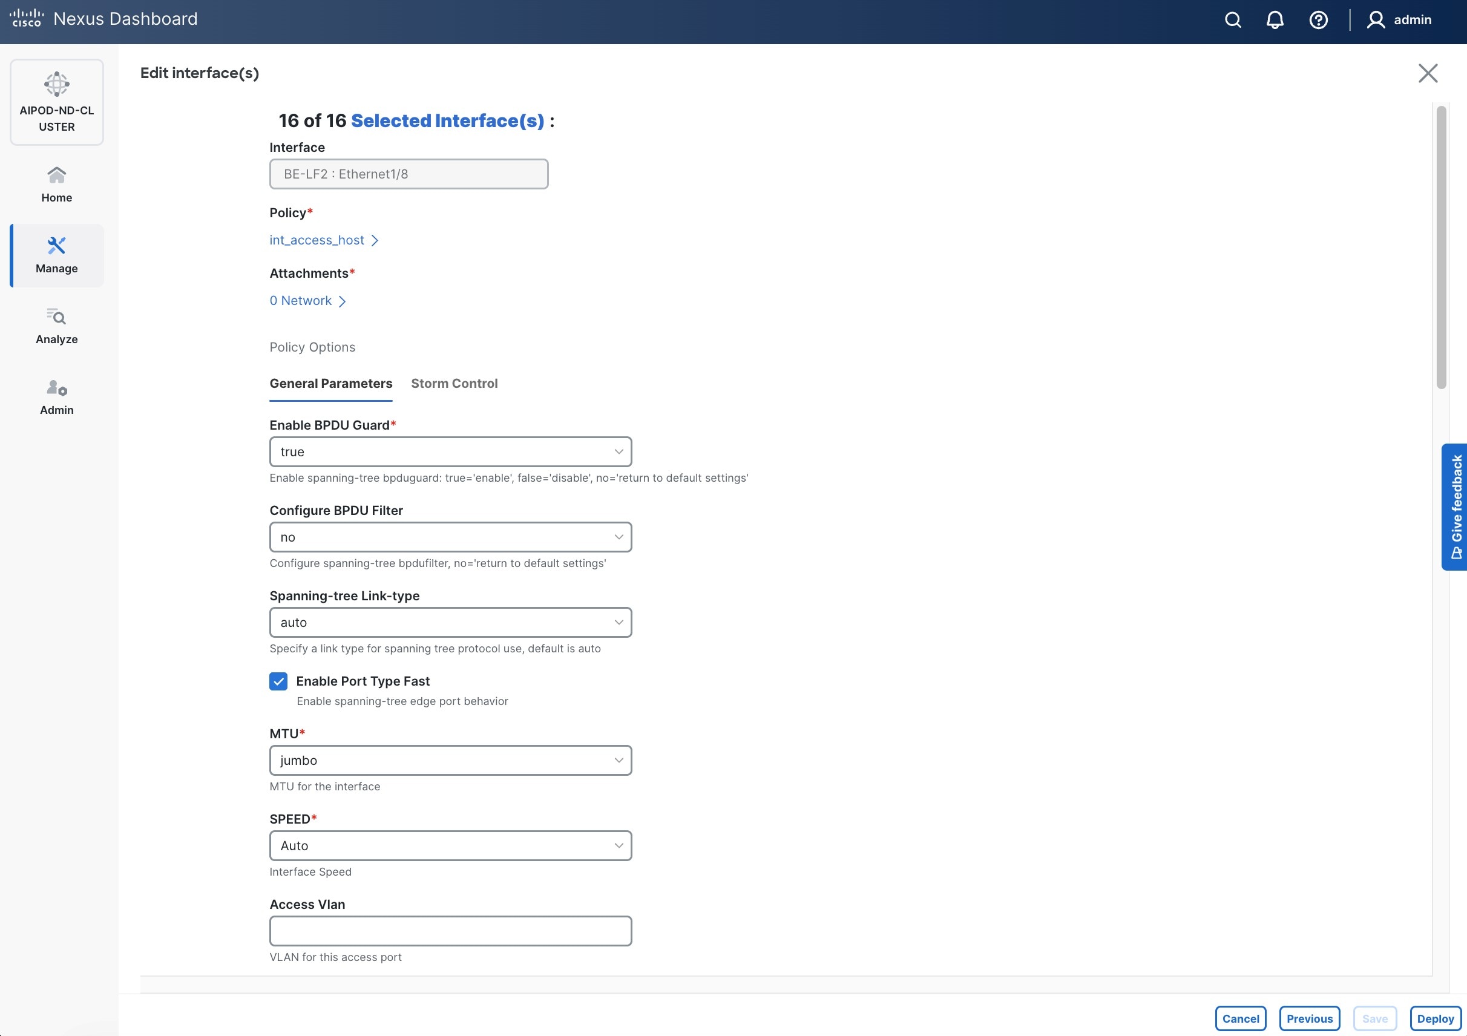The height and width of the screenshot is (1036, 1467).
Task: Navigate to Home in the sidebar
Action: tap(56, 183)
